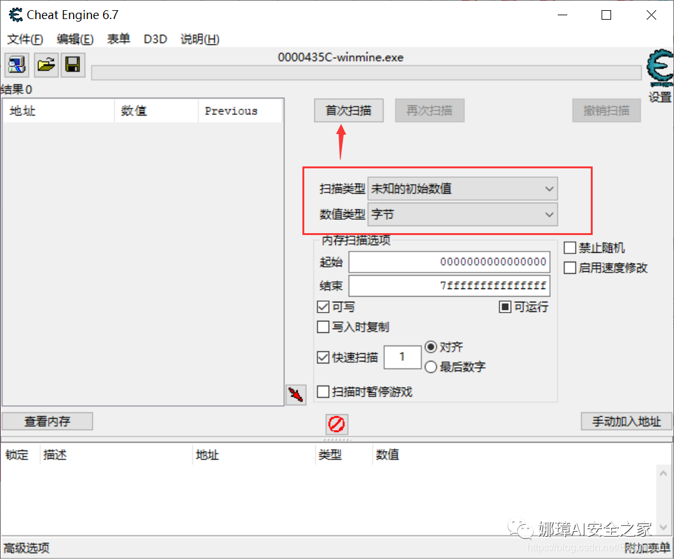The height and width of the screenshot is (559, 674).
Task: Click the red clear list icon
Action: point(337,424)
